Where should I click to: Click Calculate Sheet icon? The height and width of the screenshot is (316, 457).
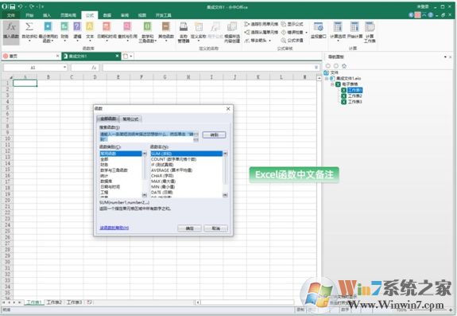point(370,27)
